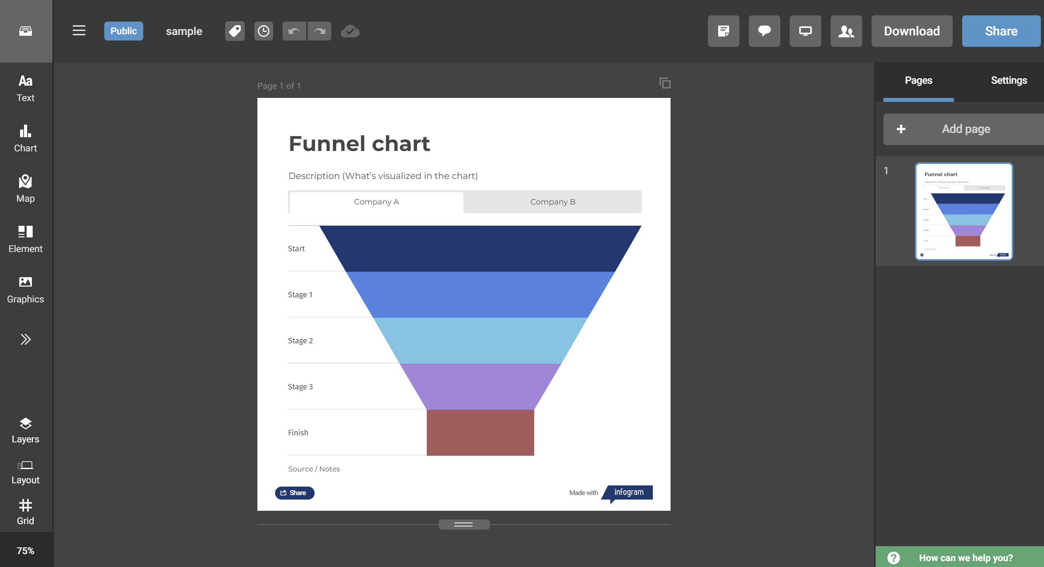This screenshot has height=567, width=1044.
Task: Grab the page height resize handle
Action: (x=464, y=525)
